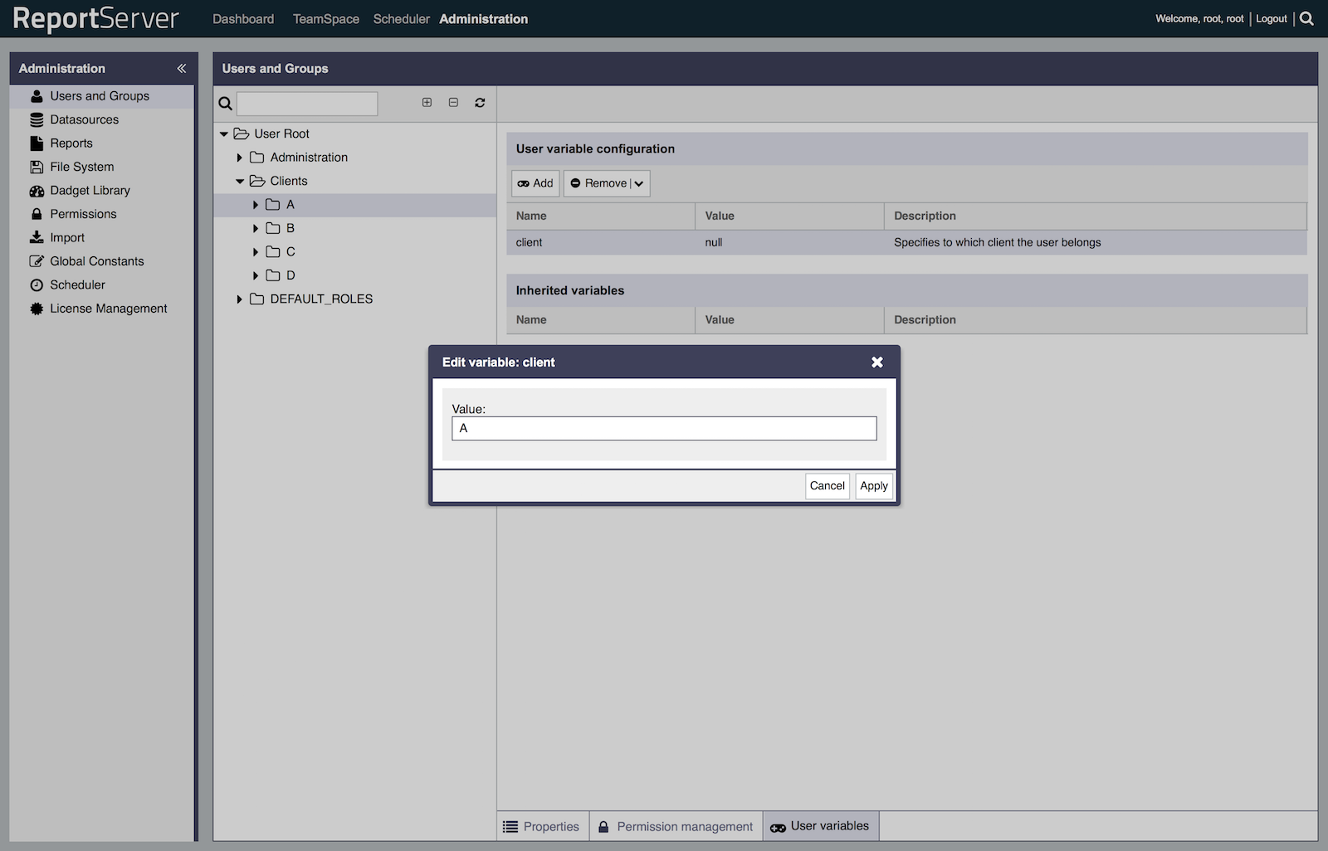The width and height of the screenshot is (1328, 851).
Task: Click the tree search magnifier icon
Action: coord(225,104)
